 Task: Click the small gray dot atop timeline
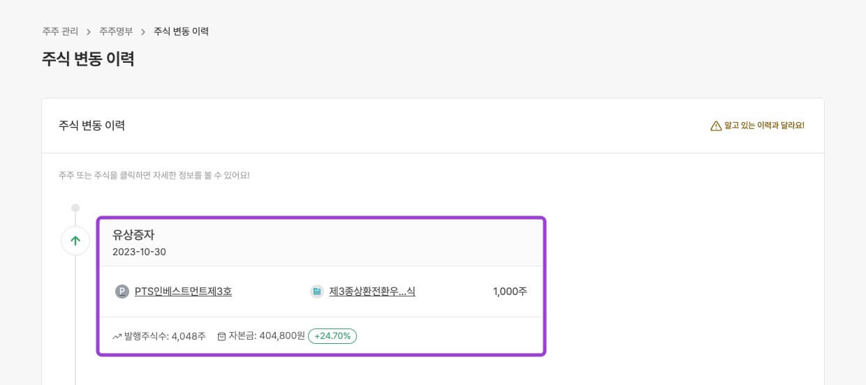(75, 208)
